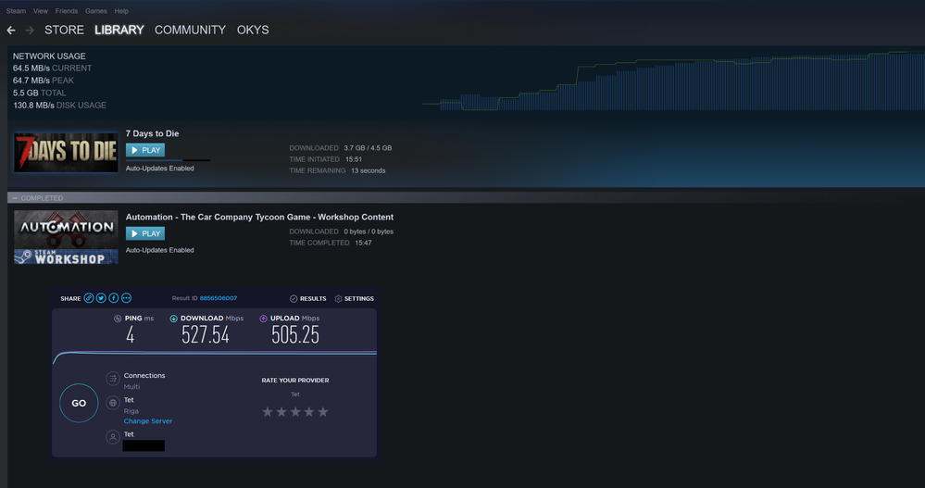Click the Change Server link
Screen dimensions: 925x488
pyautogui.click(x=148, y=421)
